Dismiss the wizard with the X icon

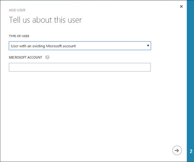[x=181, y=6]
